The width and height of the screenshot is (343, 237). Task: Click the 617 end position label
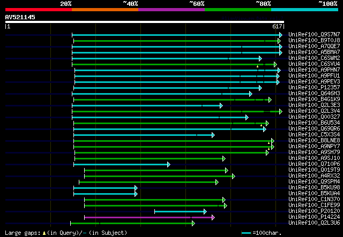pos(277,26)
